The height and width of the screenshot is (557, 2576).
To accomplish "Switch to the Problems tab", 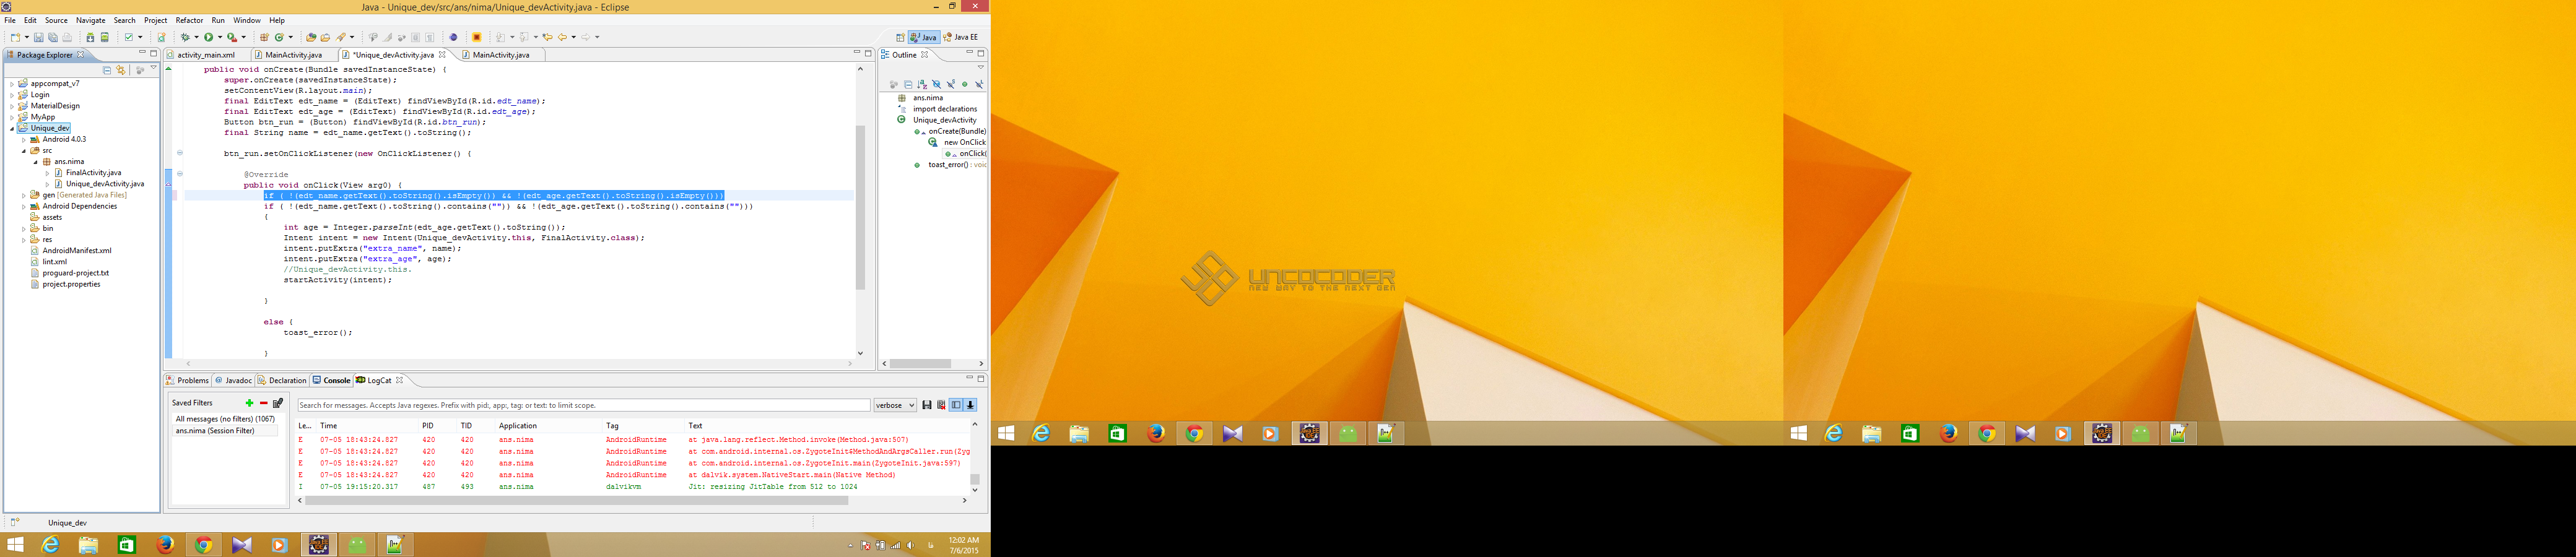I will point(188,380).
